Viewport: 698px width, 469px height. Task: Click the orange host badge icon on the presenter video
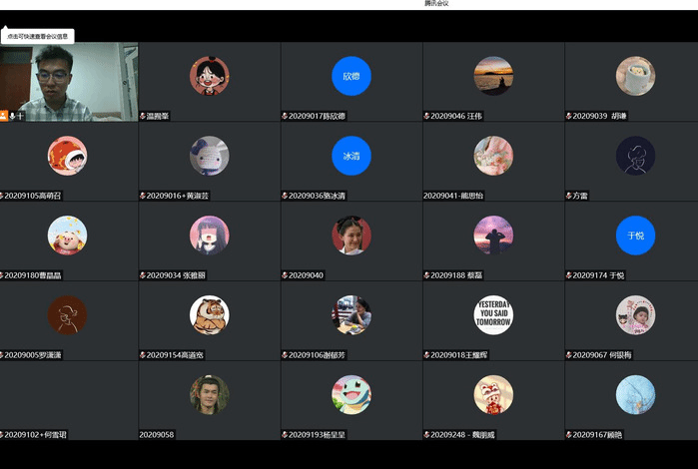(x=4, y=116)
